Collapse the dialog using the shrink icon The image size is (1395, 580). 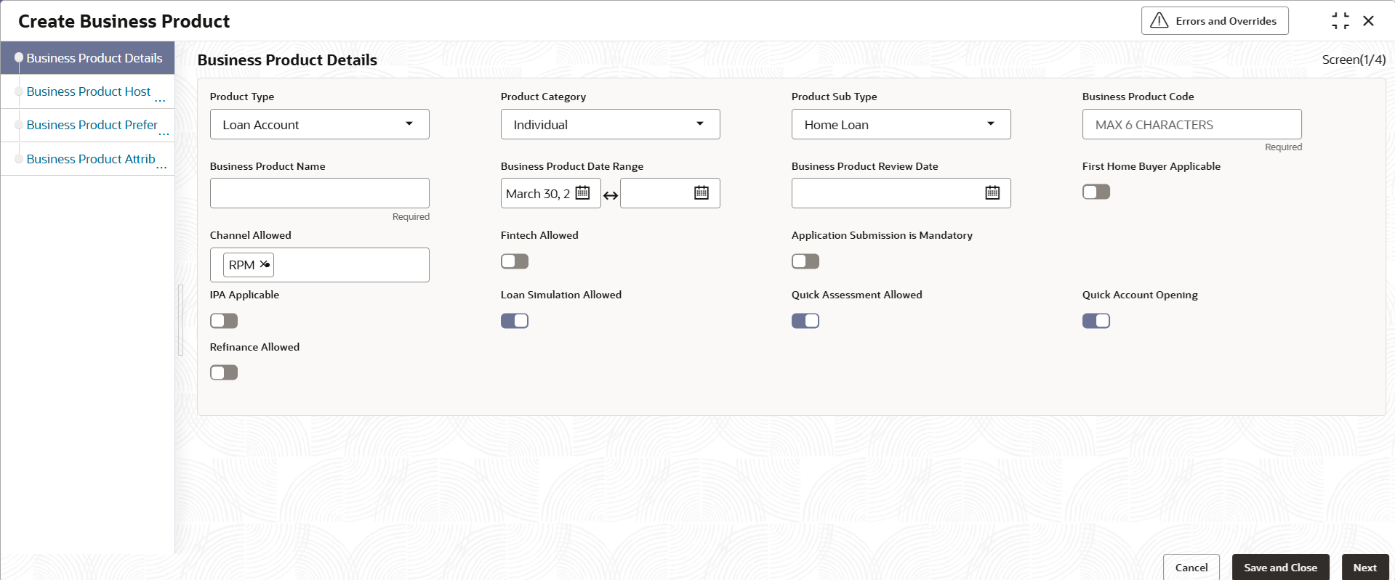(1340, 21)
